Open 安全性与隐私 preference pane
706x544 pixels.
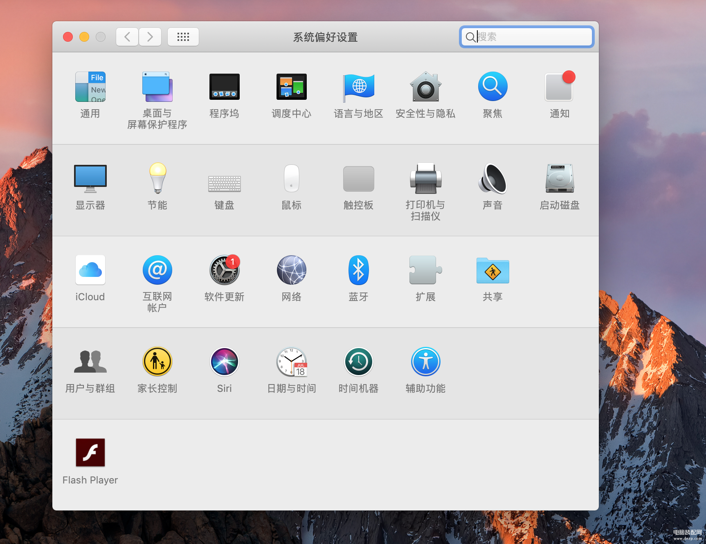[x=426, y=87]
